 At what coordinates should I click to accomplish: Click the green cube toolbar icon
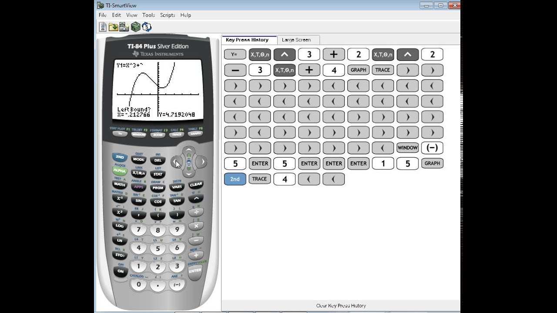click(135, 27)
